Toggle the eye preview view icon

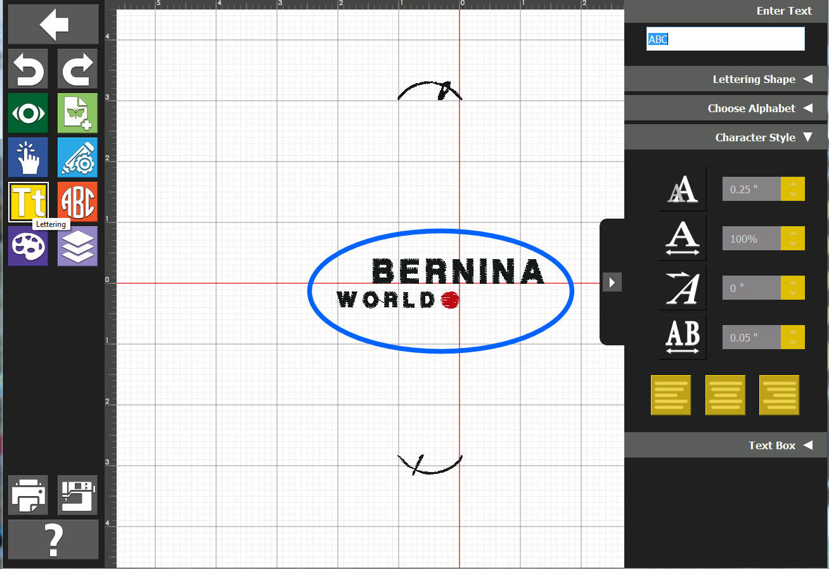click(28, 113)
